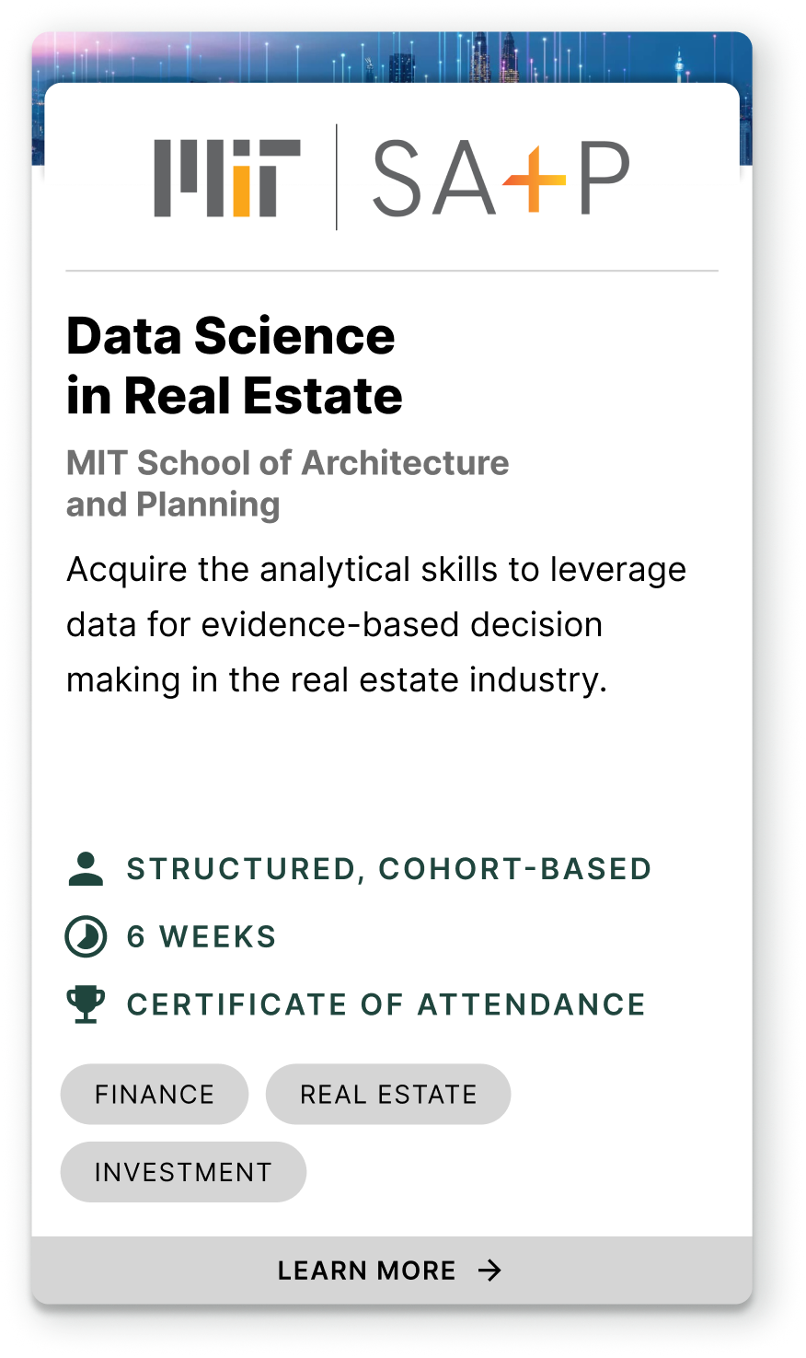Click the Structured, Cohort-Based label

pyautogui.click(x=388, y=869)
